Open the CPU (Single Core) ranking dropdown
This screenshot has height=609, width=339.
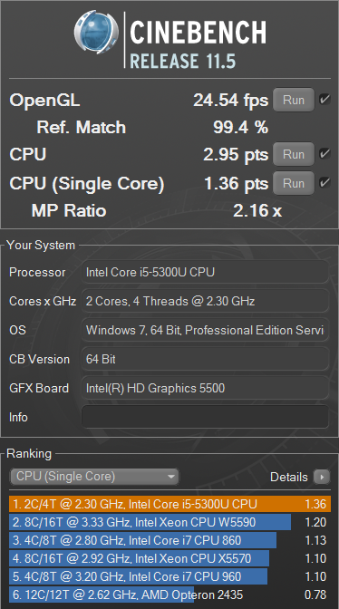[94, 477]
